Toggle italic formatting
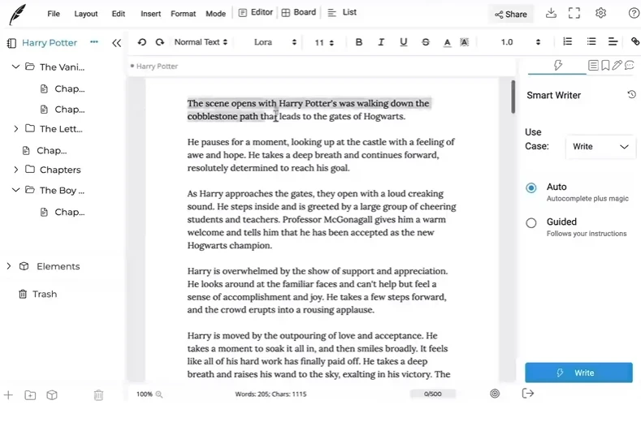This screenshot has width=641, height=422. click(381, 42)
